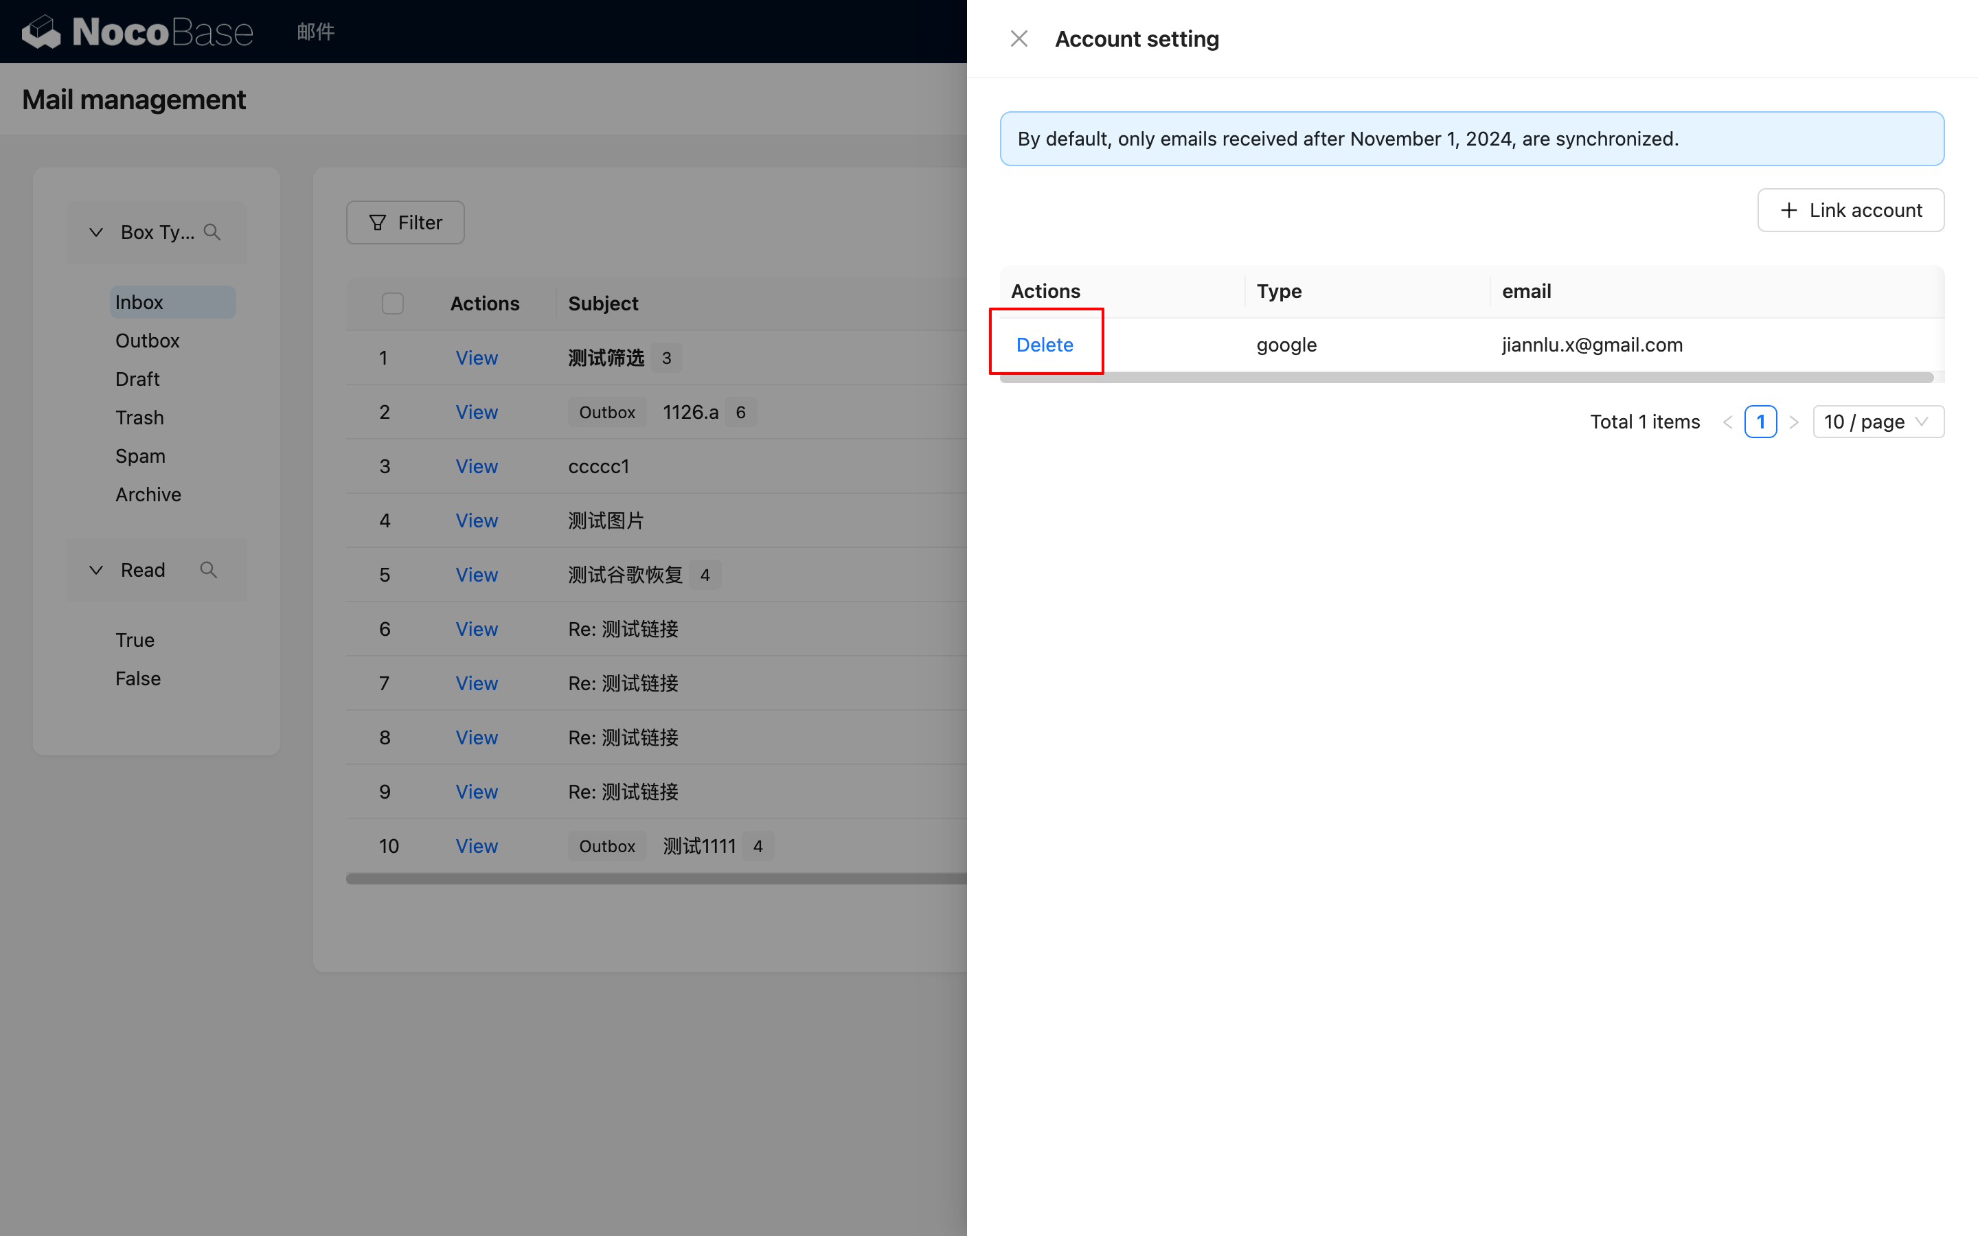Click the search icon next to Box Type
This screenshot has width=1978, height=1236.
[x=212, y=232]
